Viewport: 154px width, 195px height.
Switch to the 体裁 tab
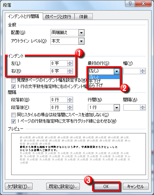click(84, 17)
